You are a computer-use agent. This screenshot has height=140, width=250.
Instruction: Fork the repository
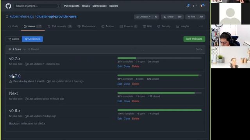191,17
